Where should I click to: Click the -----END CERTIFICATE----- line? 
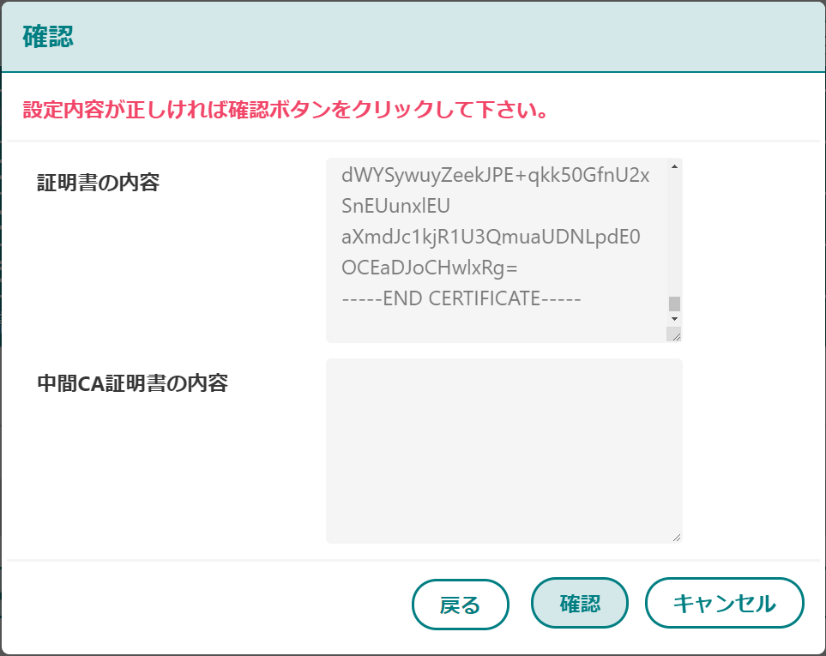[461, 298]
